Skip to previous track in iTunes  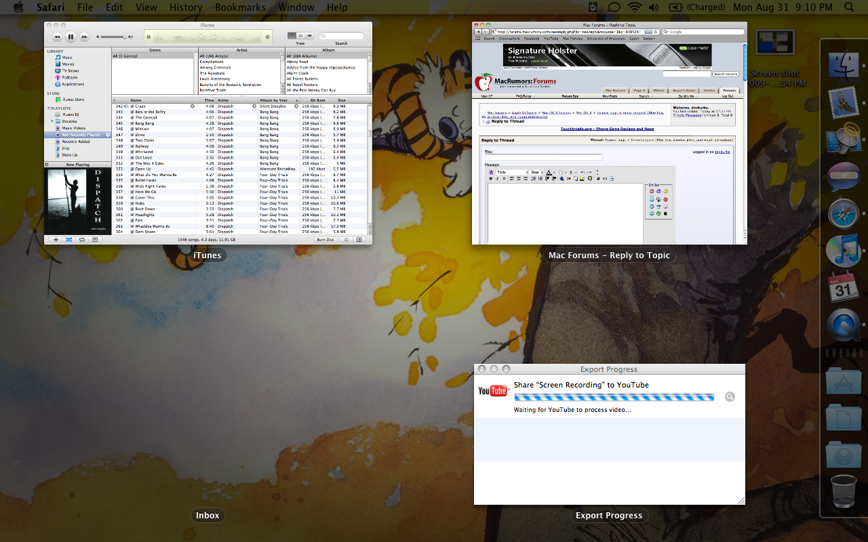(x=57, y=37)
